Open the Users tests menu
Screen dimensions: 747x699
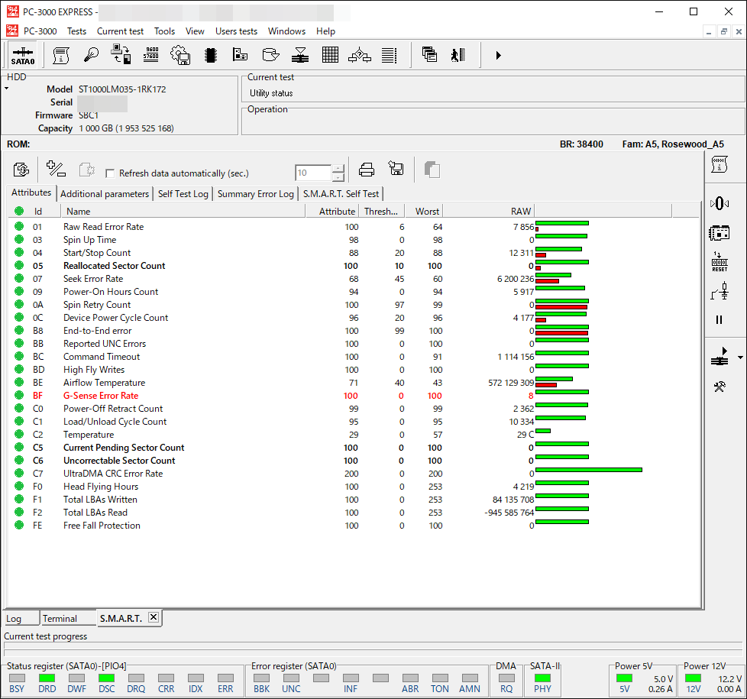coord(236,31)
